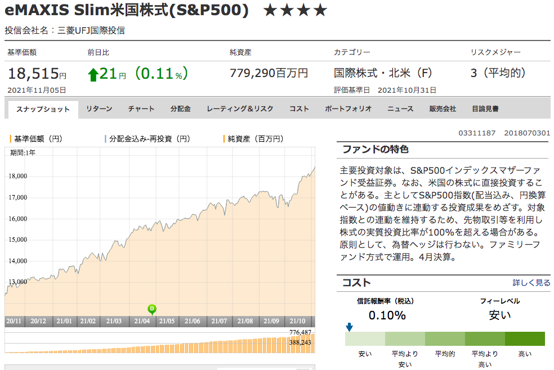Switch to the リターン tab

point(99,109)
